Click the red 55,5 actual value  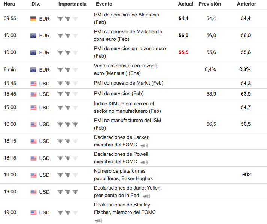click(183, 52)
